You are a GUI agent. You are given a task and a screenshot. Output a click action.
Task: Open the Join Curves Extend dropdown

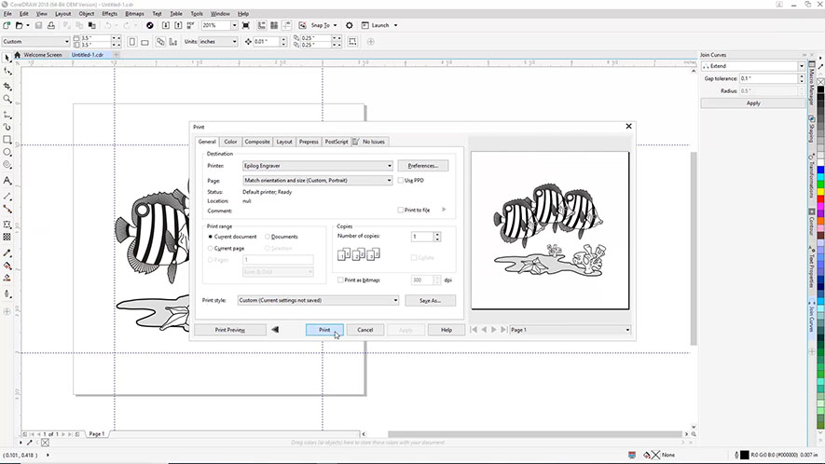point(753,66)
